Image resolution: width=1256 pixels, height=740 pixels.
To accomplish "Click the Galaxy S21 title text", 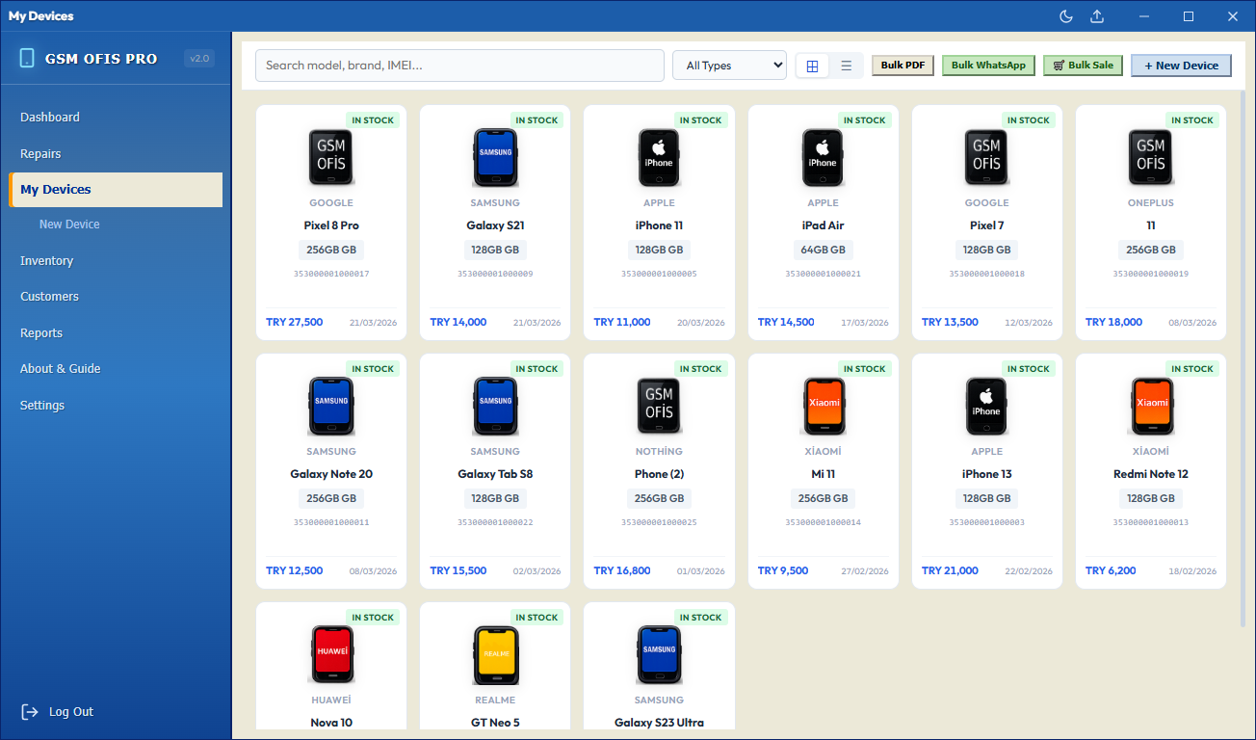I will point(495,225).
